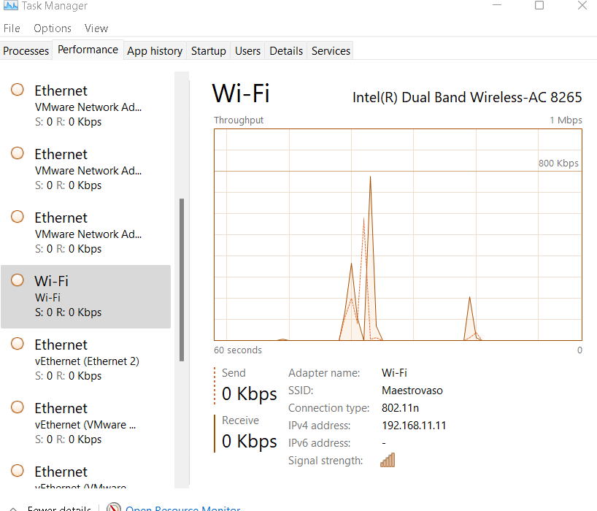
Task: Go to the Startup tab
Action: pyautogui.click(x=209, y=51)
